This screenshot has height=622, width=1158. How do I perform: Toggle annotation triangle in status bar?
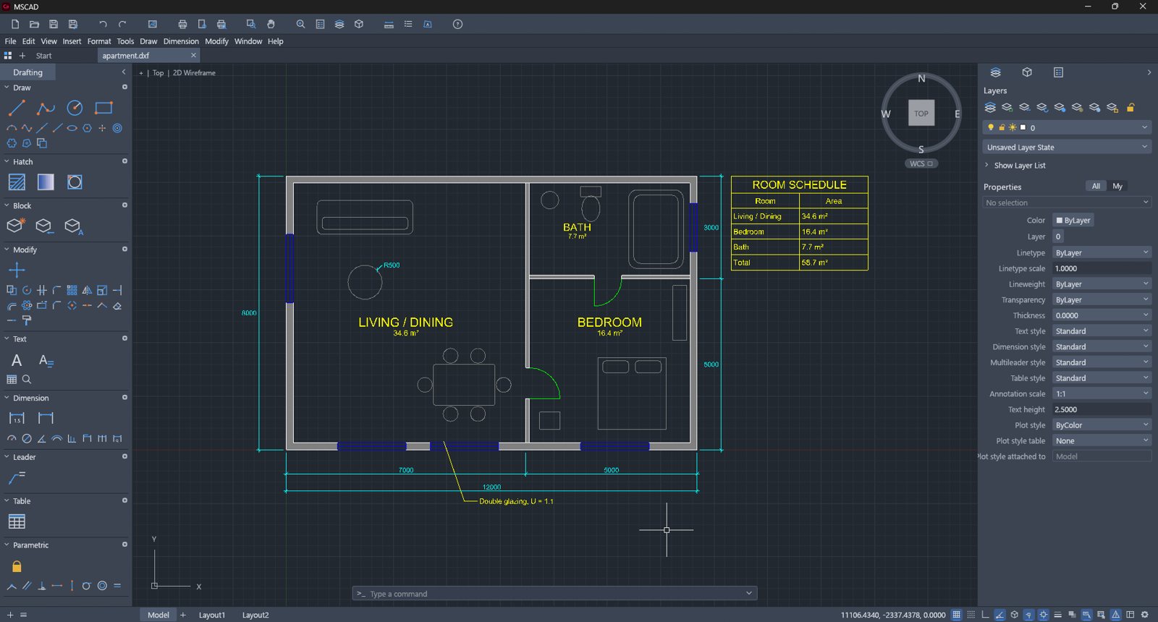coord(1115,615)
